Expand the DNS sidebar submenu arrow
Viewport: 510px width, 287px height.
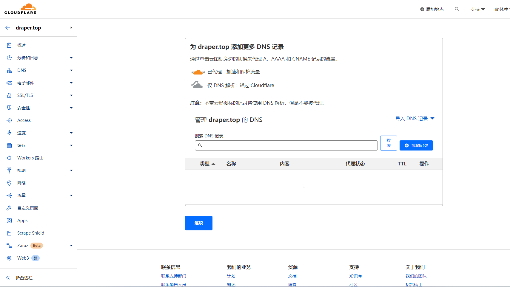71,70
